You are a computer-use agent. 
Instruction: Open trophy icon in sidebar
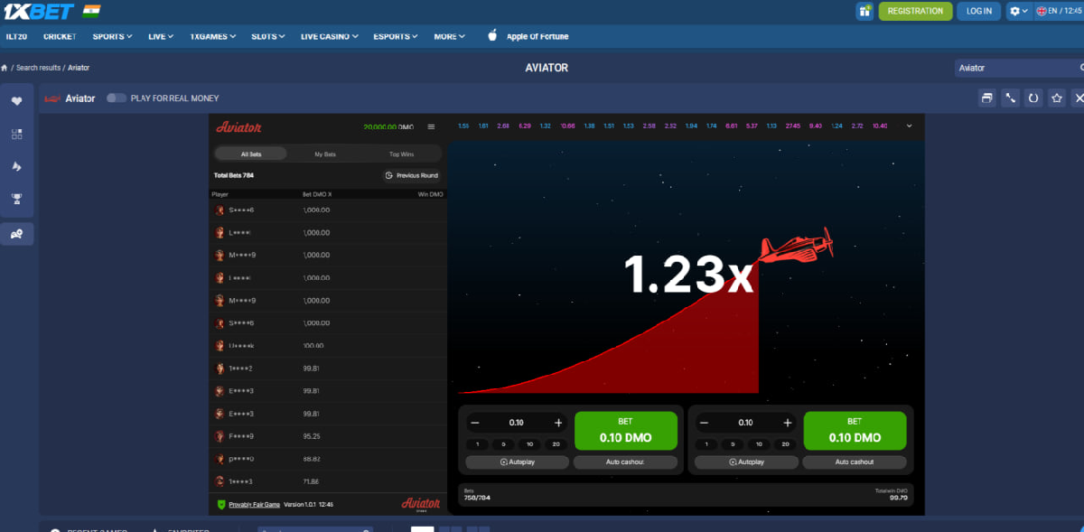point(16,199)
